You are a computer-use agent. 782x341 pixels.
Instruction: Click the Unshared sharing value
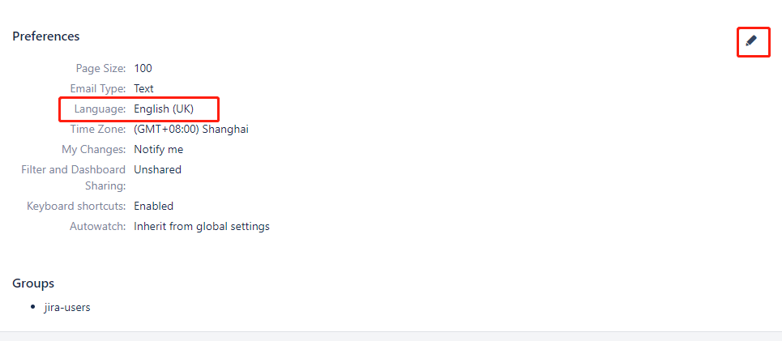(x=157, y=170)
